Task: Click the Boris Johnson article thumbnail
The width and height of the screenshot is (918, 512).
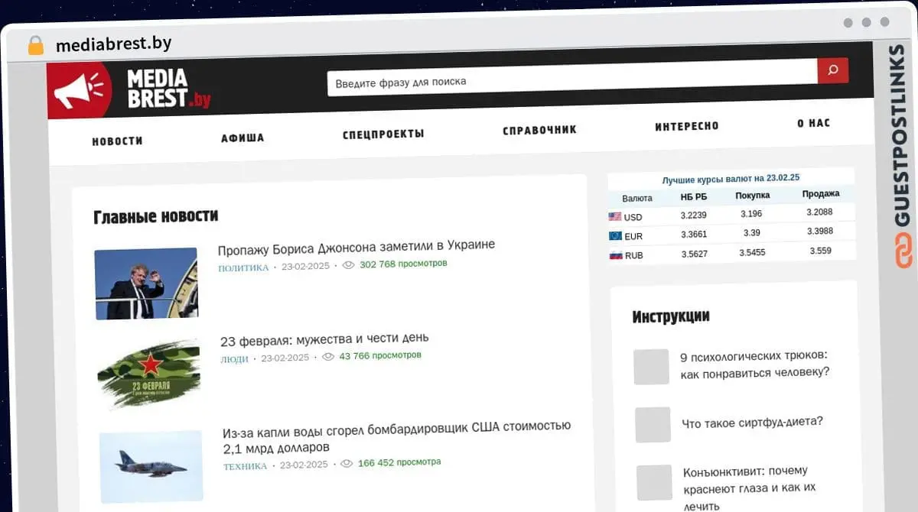Action: coord(146,284)
